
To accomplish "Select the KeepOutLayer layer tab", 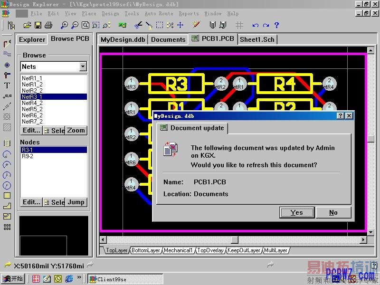I will (x=244, y=250).
